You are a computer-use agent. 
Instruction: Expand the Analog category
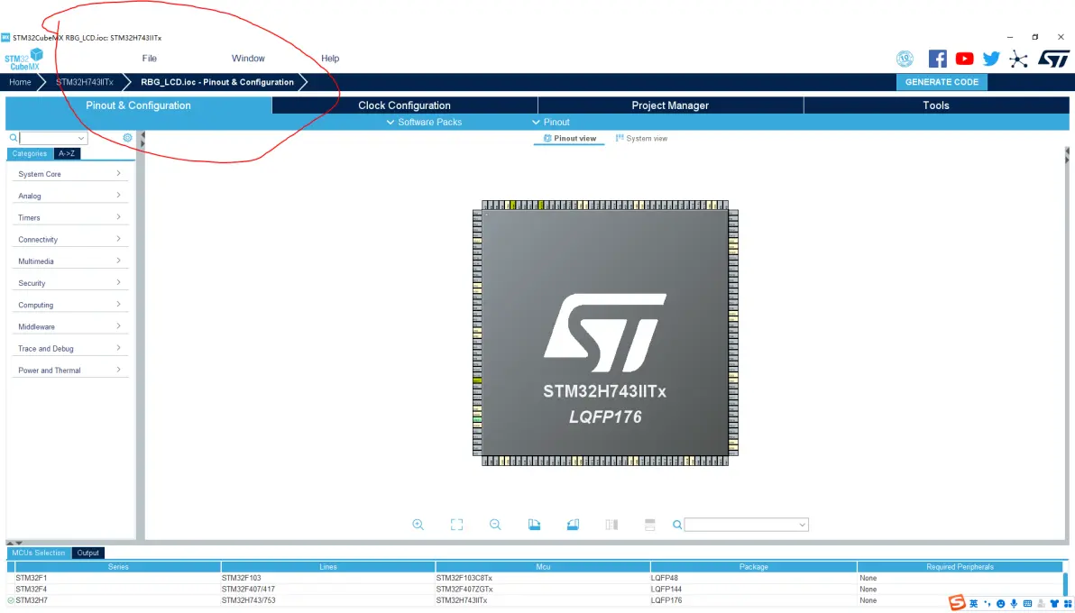(x=70, y=197)
